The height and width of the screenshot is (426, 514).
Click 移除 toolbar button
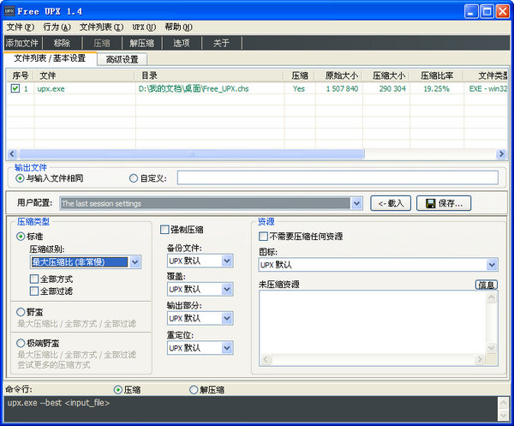62,43
